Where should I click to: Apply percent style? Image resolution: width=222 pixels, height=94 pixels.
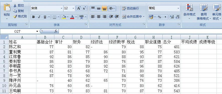(x=160, y=17)
